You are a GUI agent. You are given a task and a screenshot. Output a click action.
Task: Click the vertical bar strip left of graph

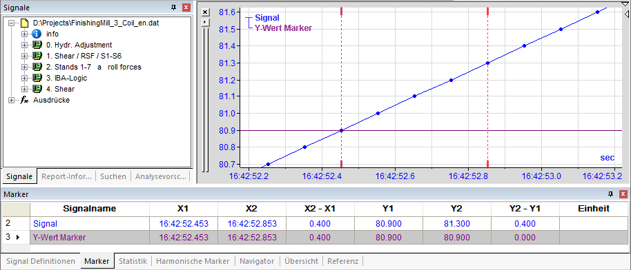[206, 99]
